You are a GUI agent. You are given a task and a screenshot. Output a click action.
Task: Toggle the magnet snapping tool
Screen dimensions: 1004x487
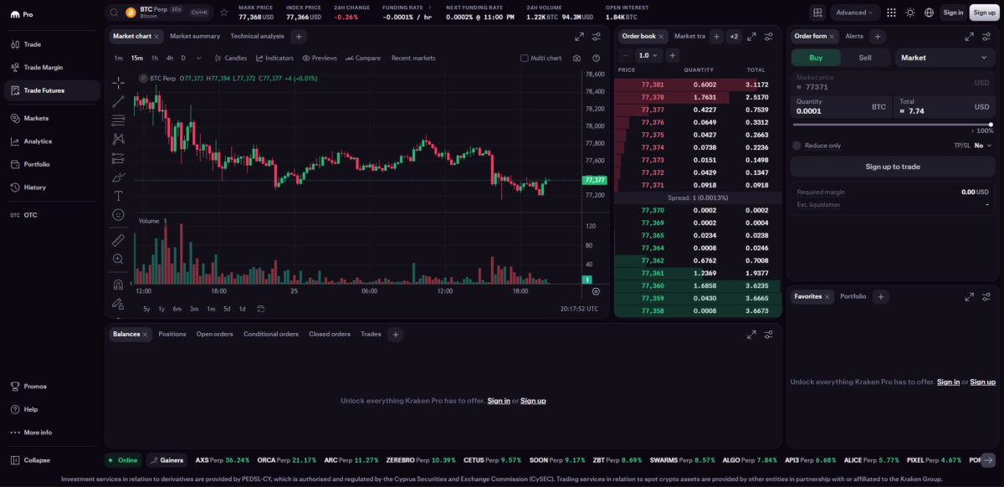(118, 285)
